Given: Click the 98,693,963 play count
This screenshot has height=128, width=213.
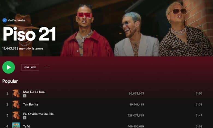Looking at the screenshot, I should pos(136,93).
